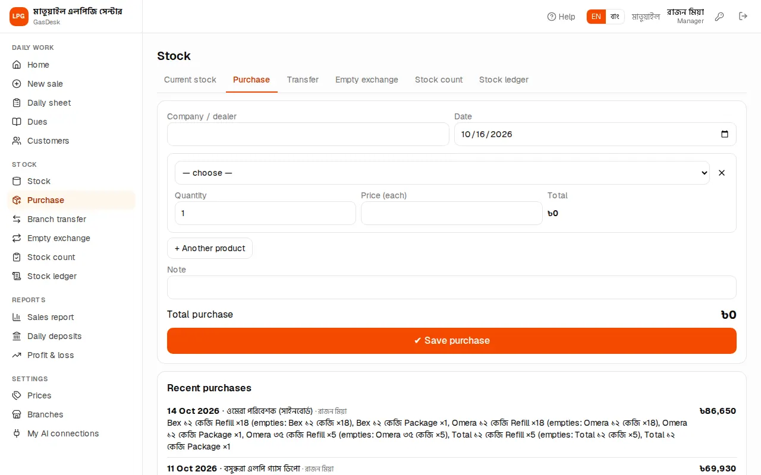Focus the Company / dealer input field

point(308,134)
